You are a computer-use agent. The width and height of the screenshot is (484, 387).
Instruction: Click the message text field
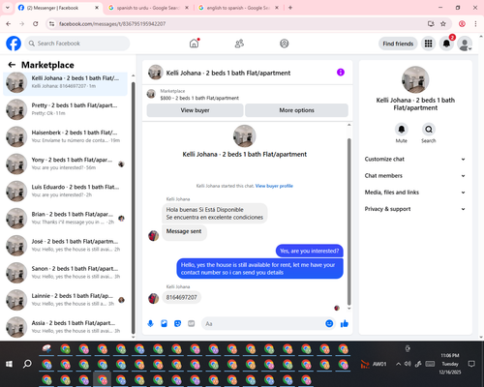tap(263, 323)
